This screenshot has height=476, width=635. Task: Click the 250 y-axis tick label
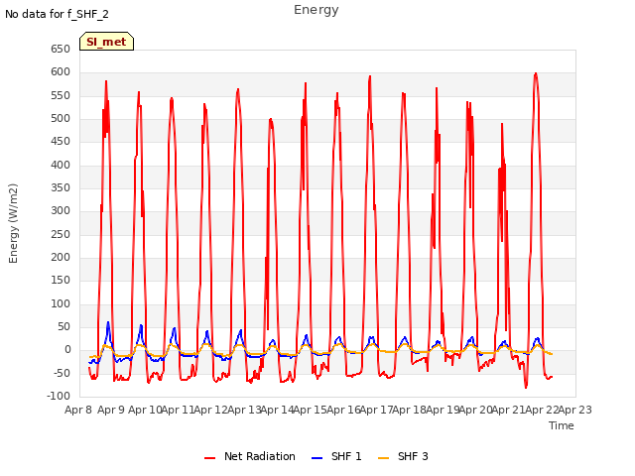pos(61,234)
